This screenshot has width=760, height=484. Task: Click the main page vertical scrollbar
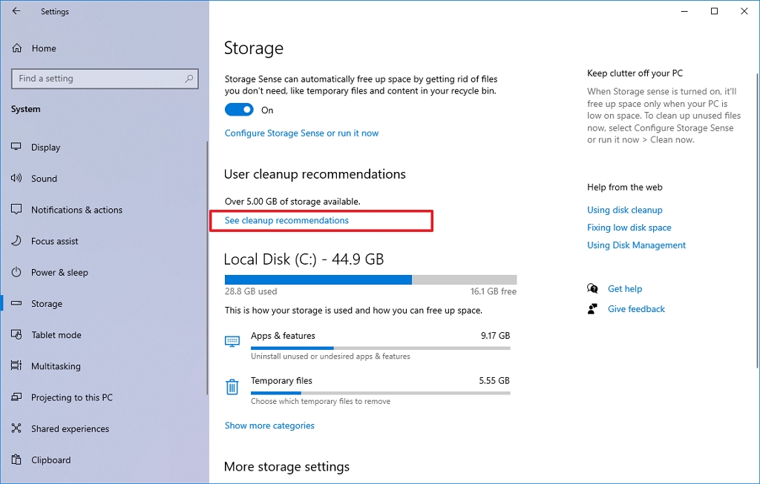click(x=758, y=220)
